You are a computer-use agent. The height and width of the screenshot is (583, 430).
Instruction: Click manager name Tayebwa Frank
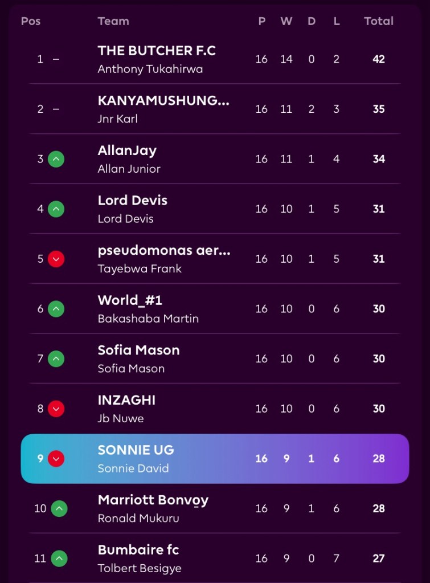tap(140, 268)
